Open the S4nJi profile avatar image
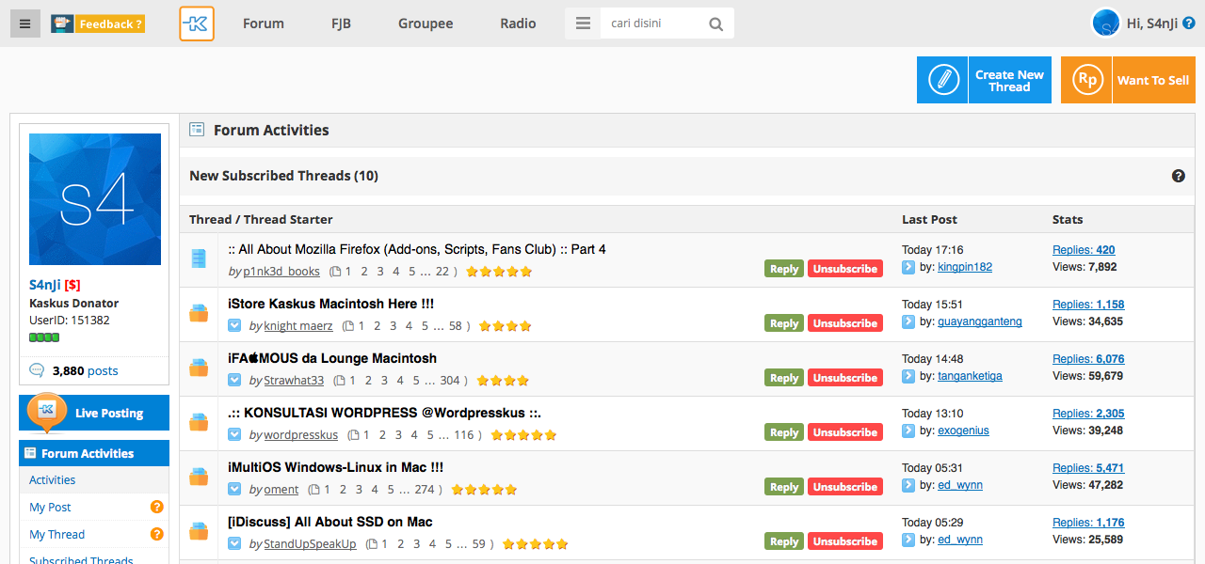 94,198
